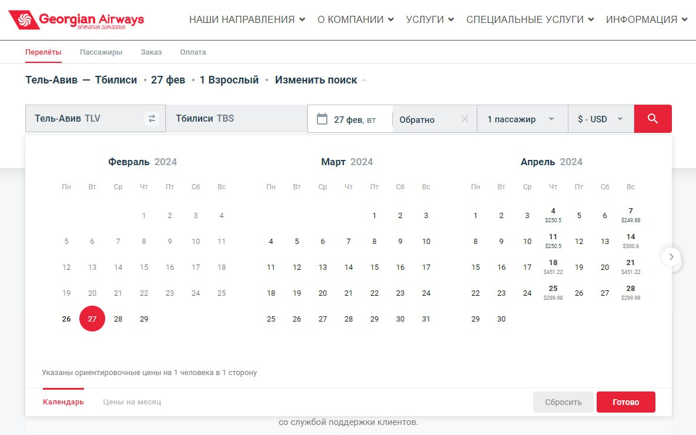Image resolution: width=696 pixels, height=435 pixels.
Task: Open the Услуги navigation menu
Action: click(430, 19)
